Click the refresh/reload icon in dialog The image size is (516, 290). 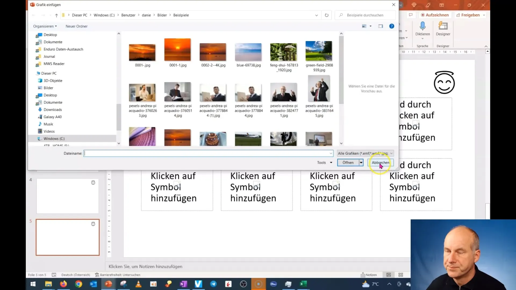327,15
